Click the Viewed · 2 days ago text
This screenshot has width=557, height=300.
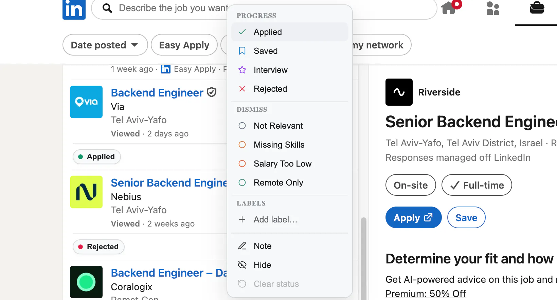[150, 134]
